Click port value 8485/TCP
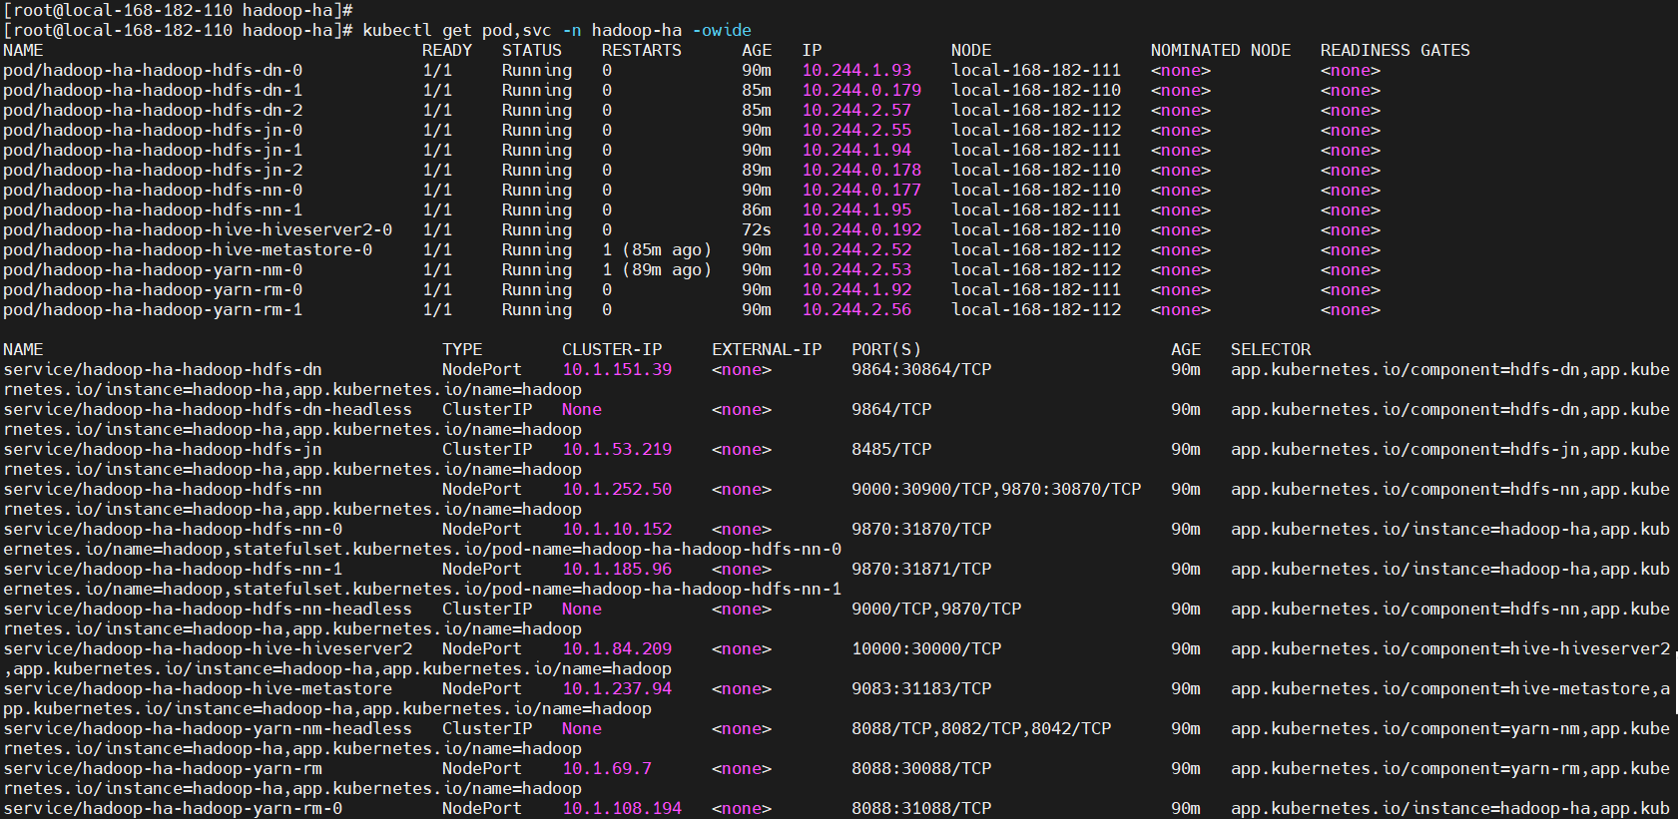 891,450
